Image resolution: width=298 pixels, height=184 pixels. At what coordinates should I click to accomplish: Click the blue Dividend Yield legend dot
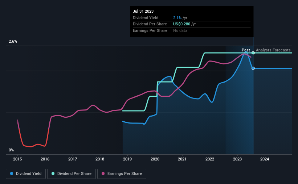click(12, 173)
